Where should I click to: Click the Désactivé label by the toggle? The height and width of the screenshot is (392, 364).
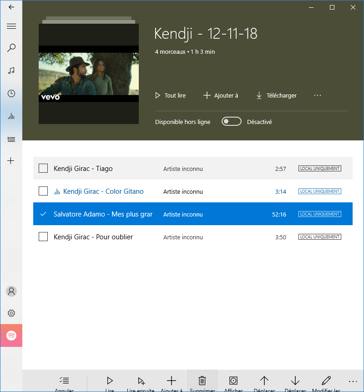pos(259,122)
